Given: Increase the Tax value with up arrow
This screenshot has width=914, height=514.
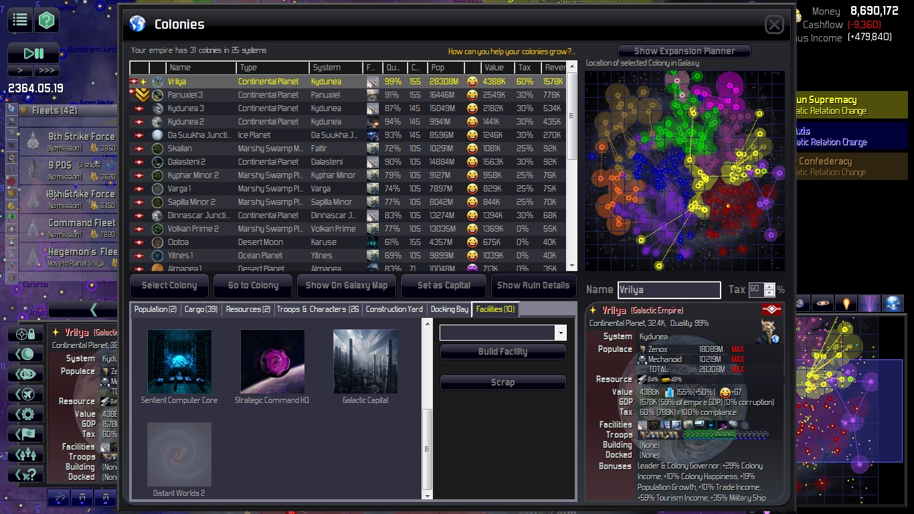Looking at the screenshot, I should (x=769, y=286).
